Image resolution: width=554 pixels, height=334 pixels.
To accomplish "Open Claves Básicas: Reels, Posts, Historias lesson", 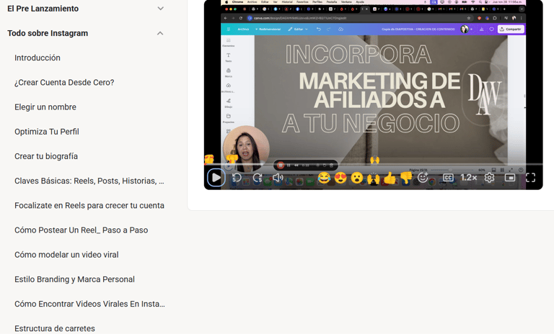I will 89,181.
